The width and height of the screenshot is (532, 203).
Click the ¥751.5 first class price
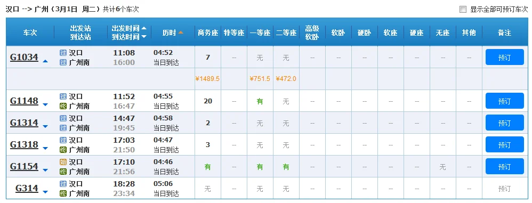pyautogui.click(x=260, y=79)
